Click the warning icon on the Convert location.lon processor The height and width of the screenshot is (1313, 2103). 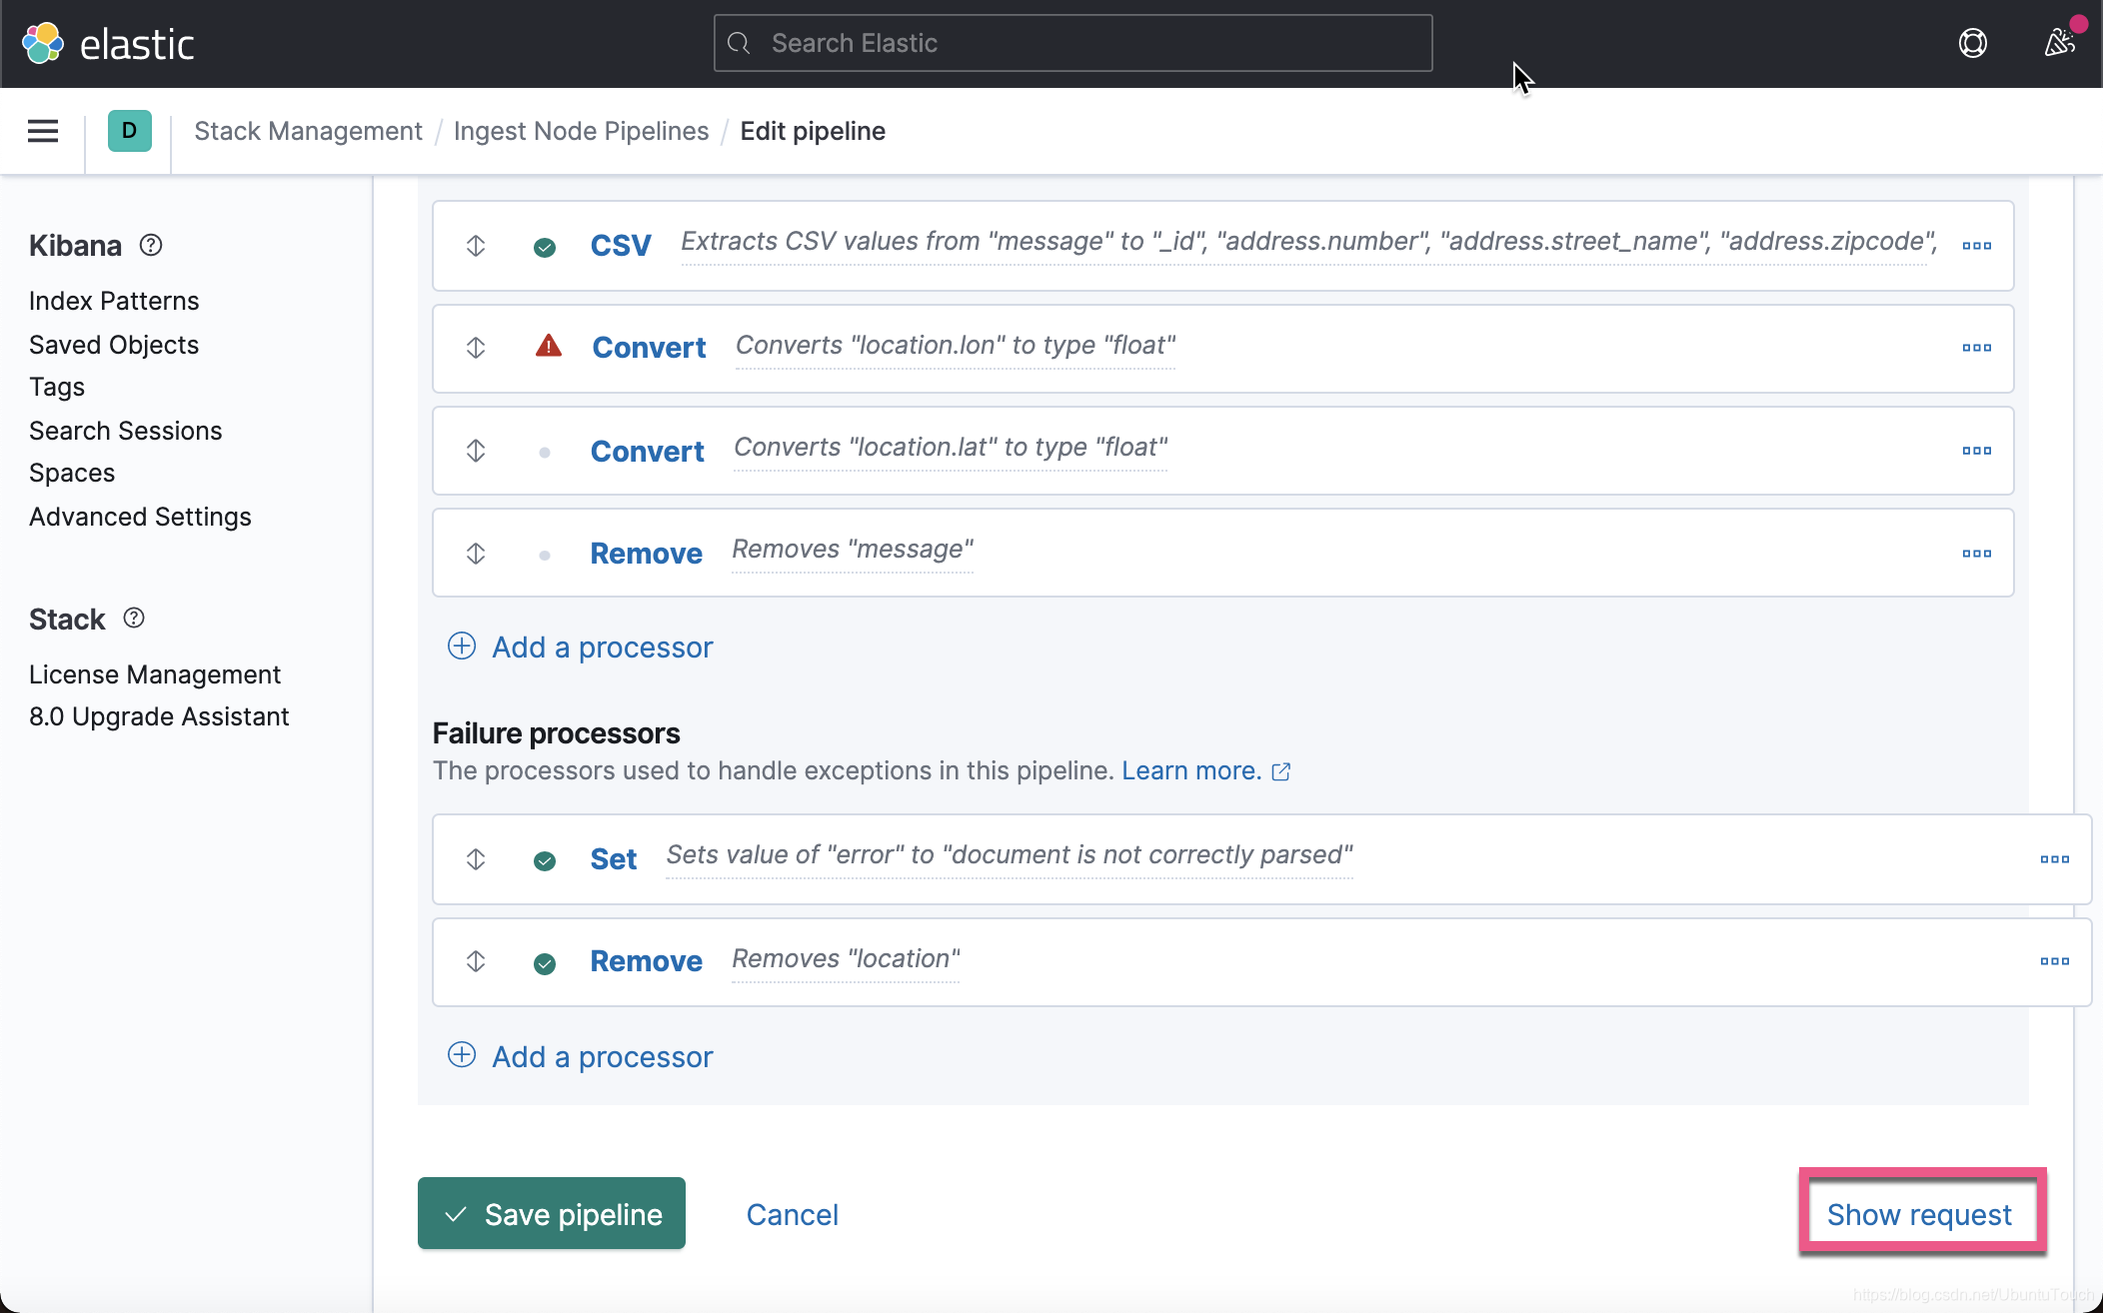[549, 347]
